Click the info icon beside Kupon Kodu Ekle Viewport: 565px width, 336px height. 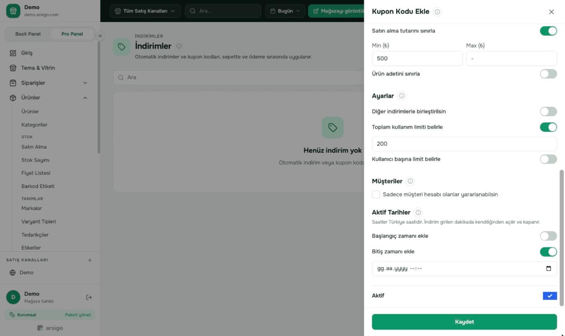[437, 12]
